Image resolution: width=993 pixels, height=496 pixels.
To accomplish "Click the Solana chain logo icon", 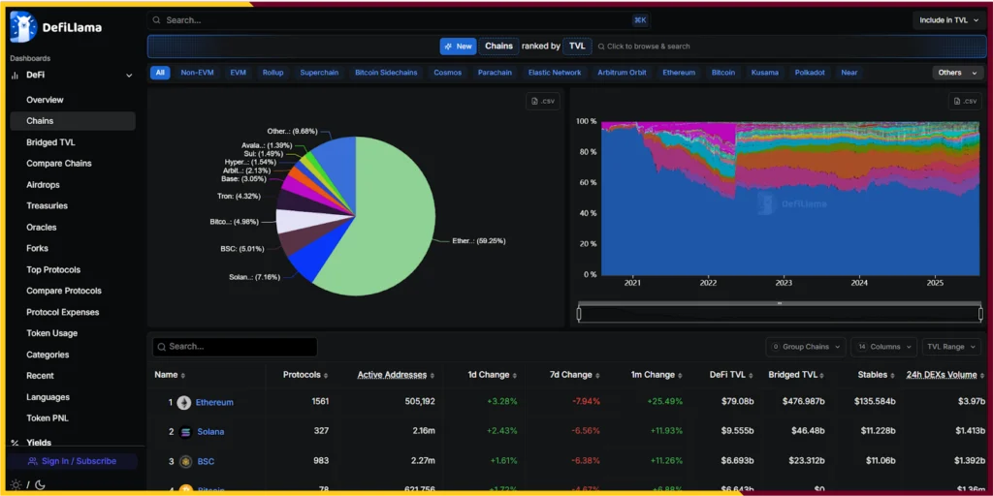I will click(x=184, y=432).
